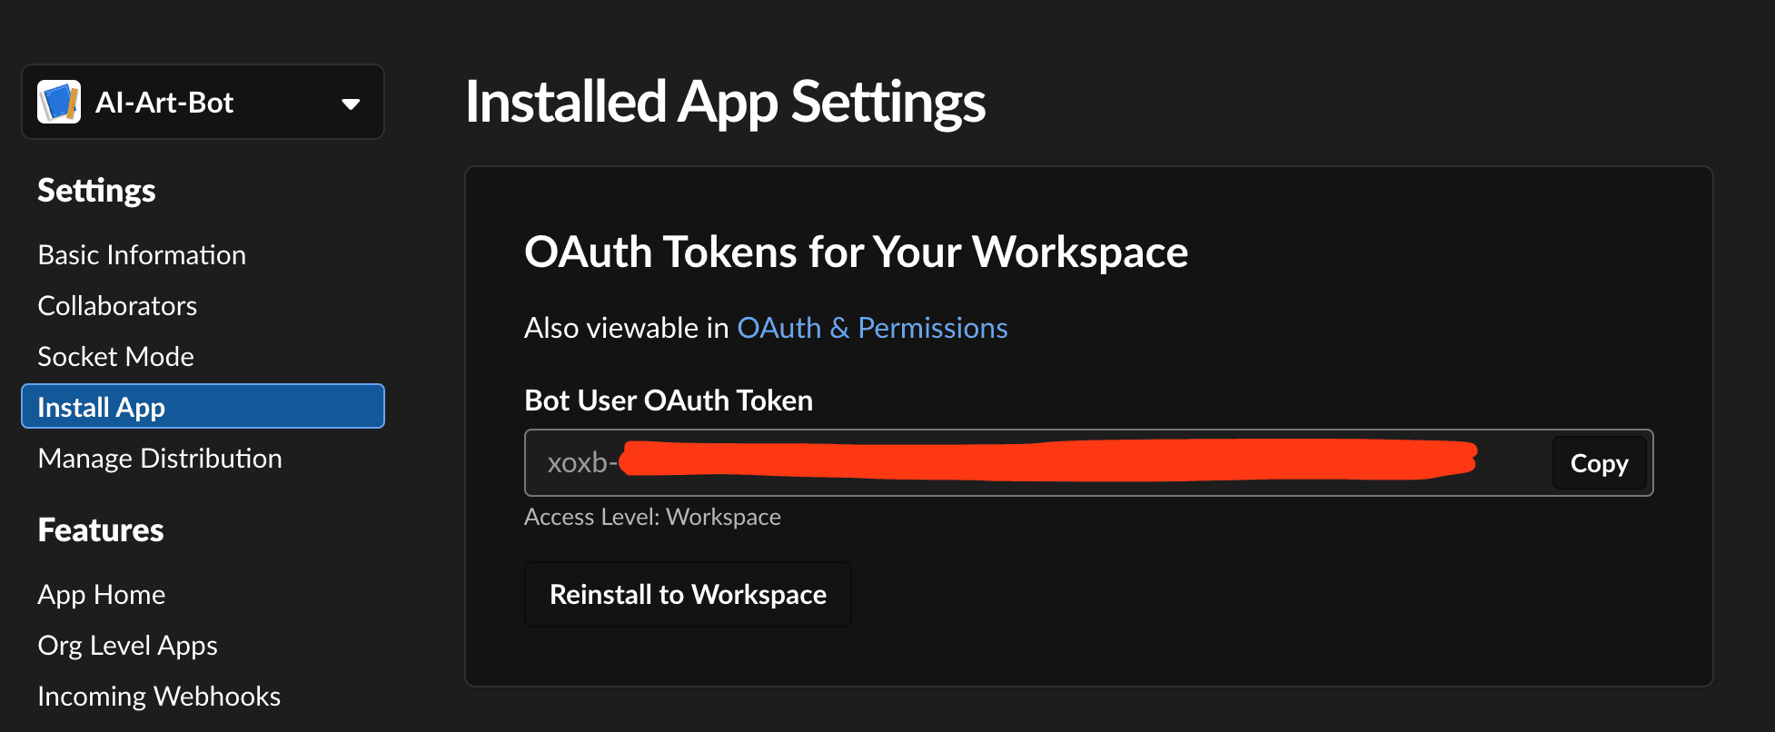
Task: Click the Installed App Settings page title
Action: (x=725, y=102)
